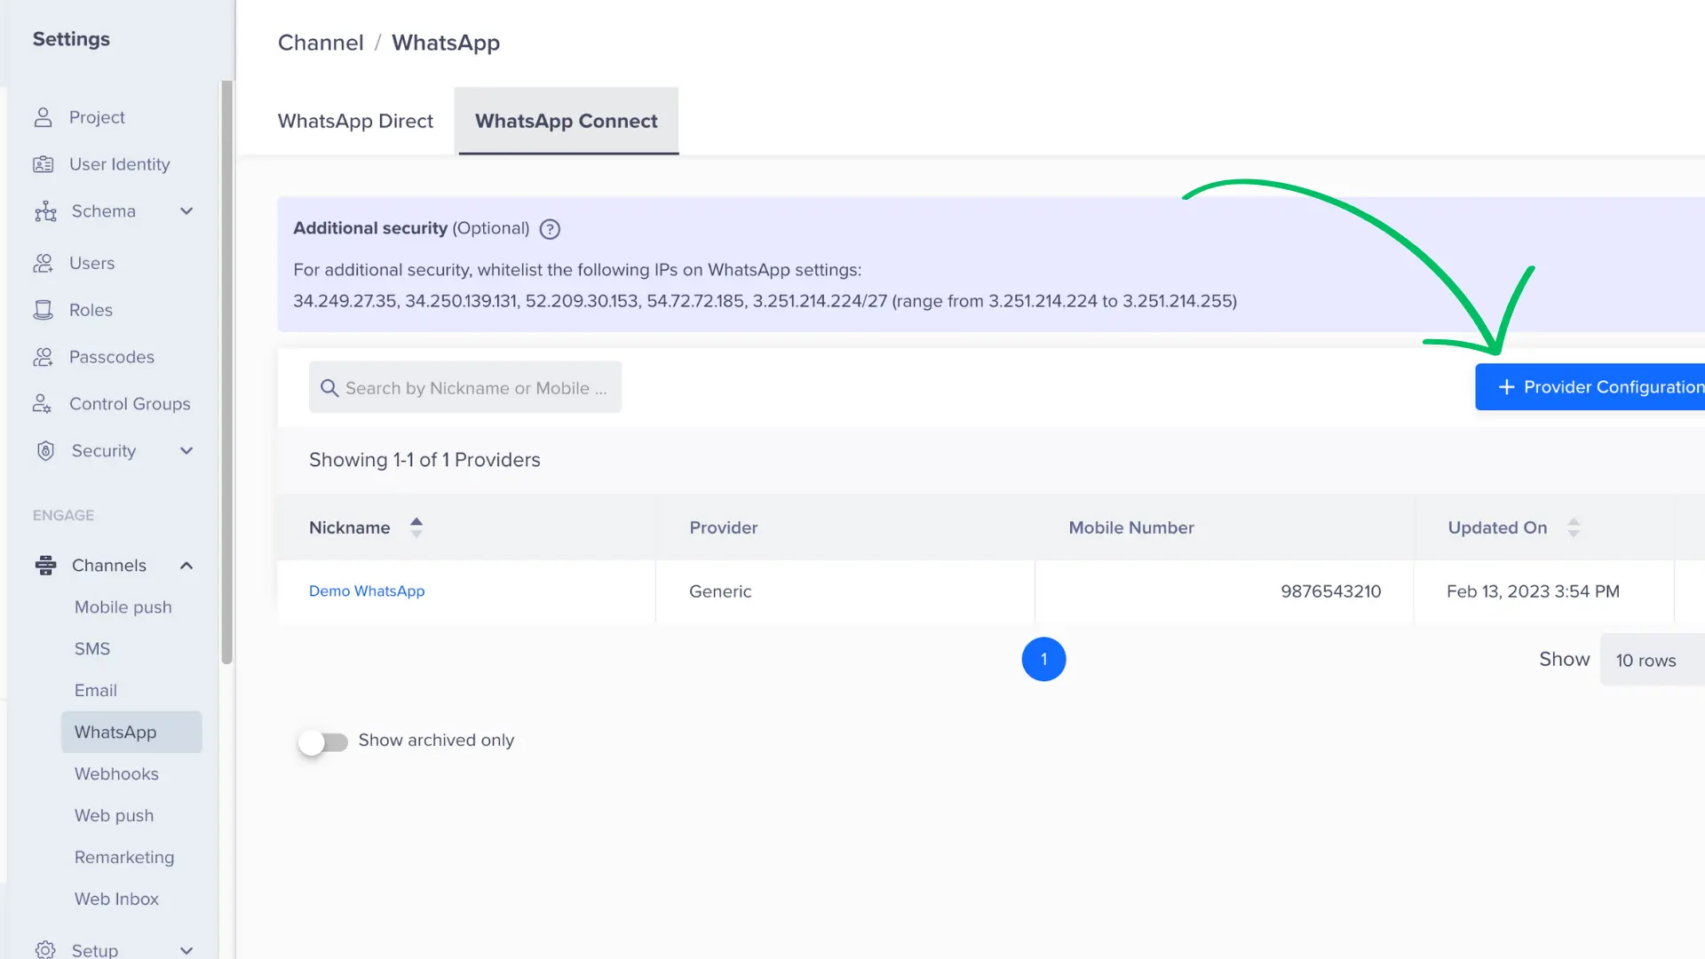Click the Passcodes icon in sidebar

(x=43, y=357)
